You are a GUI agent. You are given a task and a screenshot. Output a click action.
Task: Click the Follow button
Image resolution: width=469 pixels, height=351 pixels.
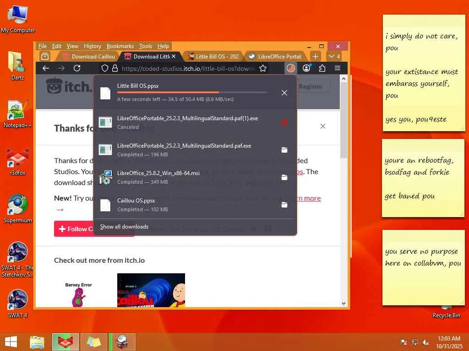75,229
